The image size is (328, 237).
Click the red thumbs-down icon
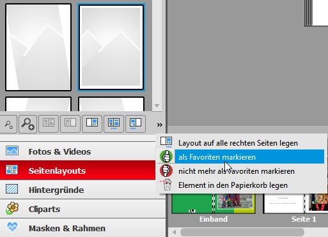[166, 171]
